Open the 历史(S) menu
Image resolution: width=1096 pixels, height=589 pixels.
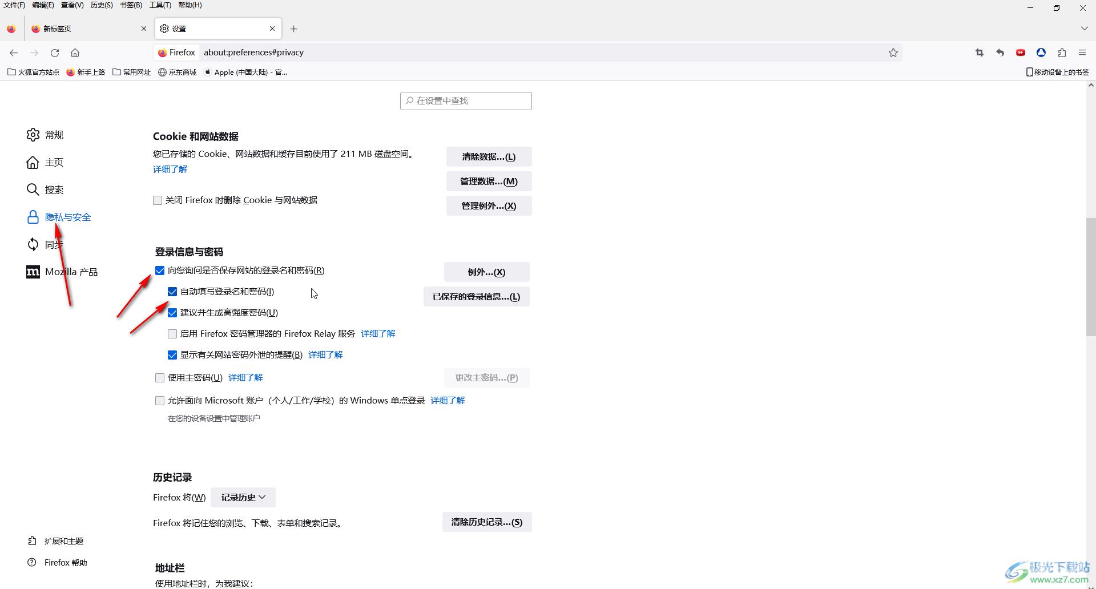point(102,5)
